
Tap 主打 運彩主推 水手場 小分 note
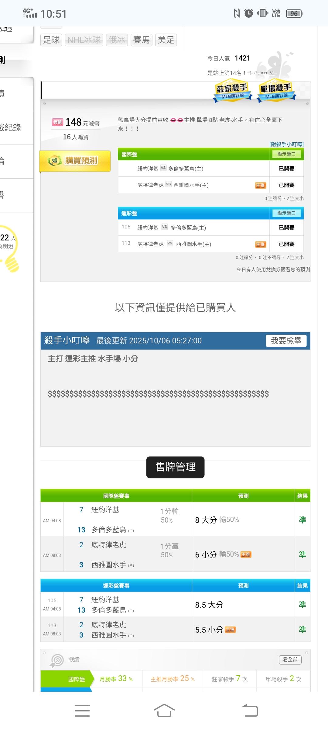[x=93, y=359]
